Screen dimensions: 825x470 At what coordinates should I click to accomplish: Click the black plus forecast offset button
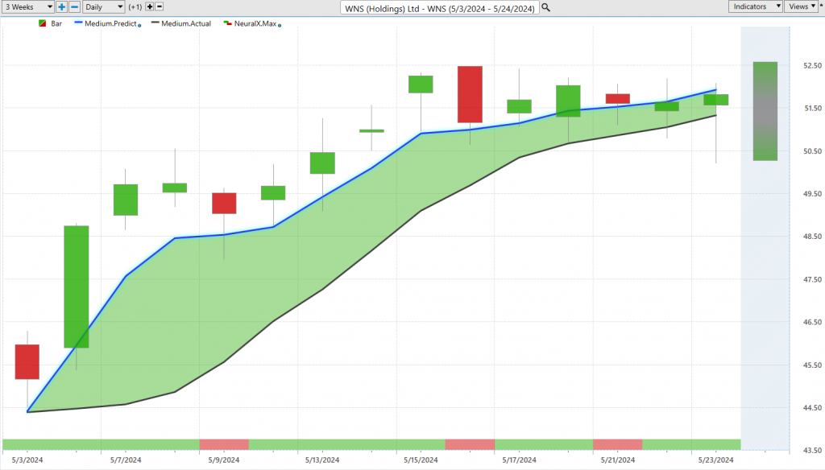[x=150, y=6]
